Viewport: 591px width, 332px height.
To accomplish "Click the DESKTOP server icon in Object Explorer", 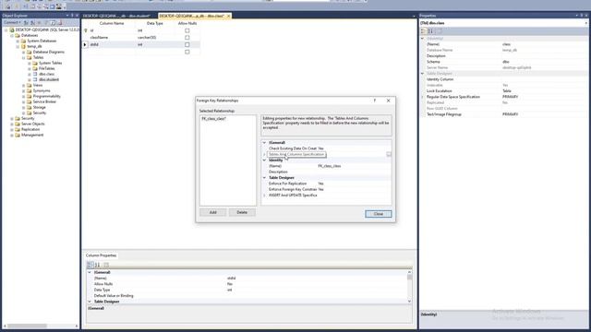I will point(12,30).
